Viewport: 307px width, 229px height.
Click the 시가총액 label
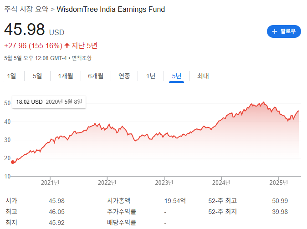[x=118, y=201]
